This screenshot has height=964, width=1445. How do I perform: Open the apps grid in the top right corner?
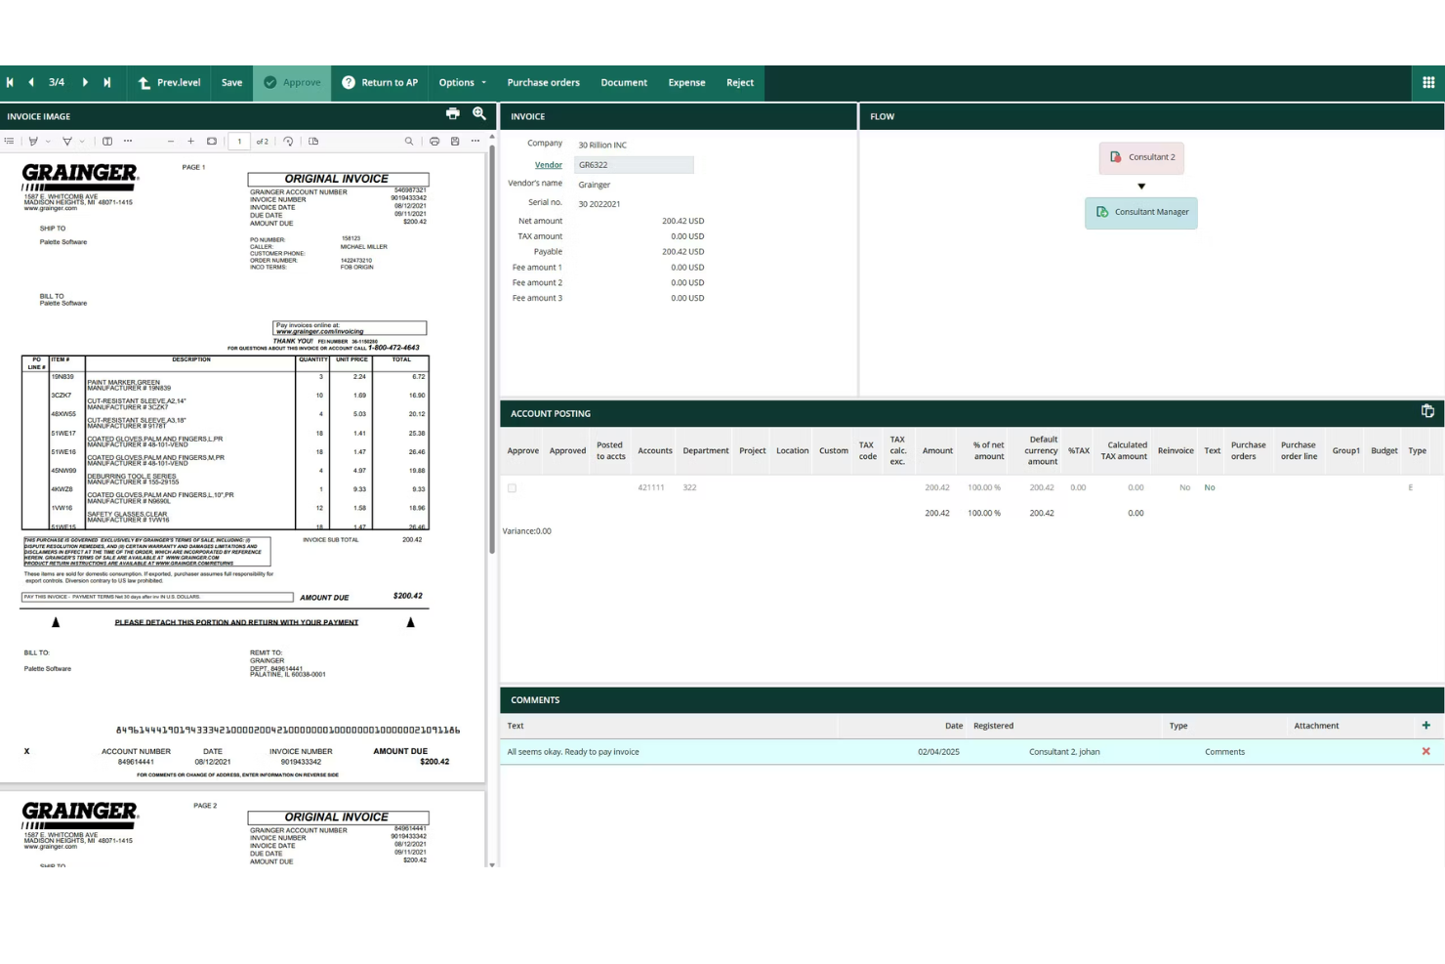[x=1427, y=82]
